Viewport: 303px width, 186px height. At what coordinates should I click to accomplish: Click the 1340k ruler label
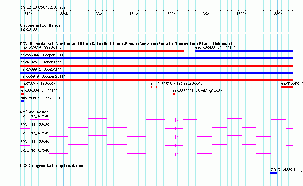pos(134,14)
